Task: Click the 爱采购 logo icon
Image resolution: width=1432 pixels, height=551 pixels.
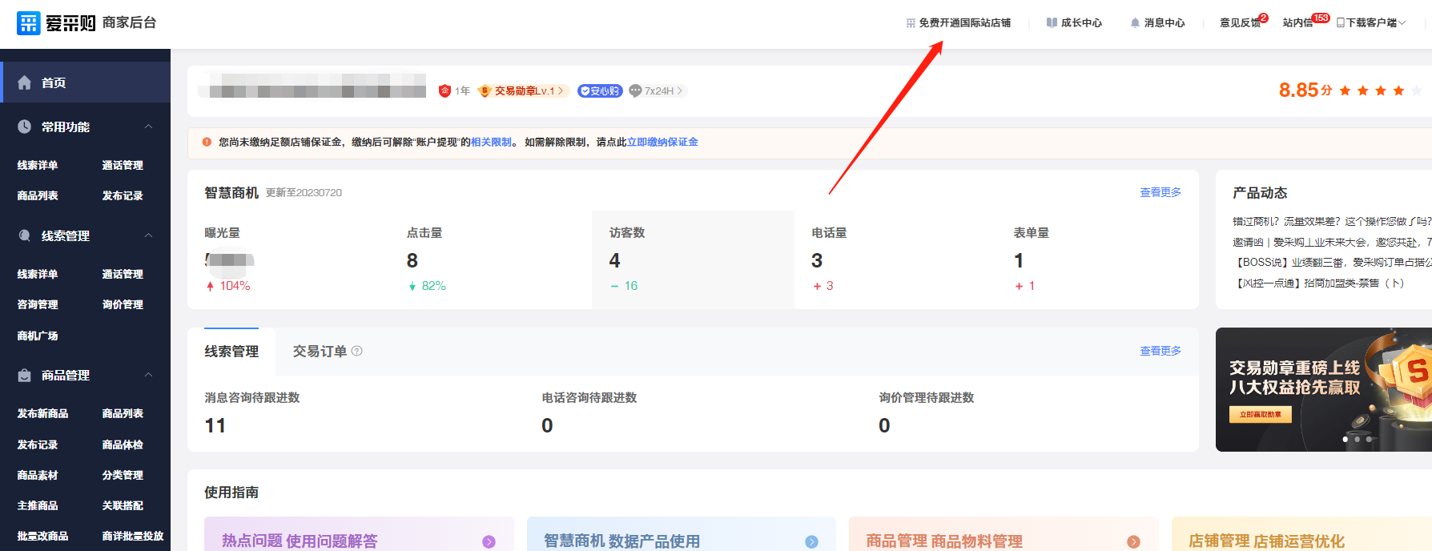Action: point(29,23)
